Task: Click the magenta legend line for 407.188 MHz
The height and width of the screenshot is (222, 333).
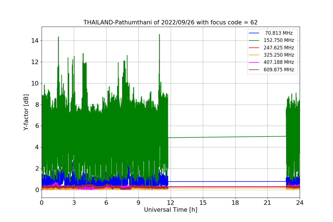Action: (x=254, y=62)
